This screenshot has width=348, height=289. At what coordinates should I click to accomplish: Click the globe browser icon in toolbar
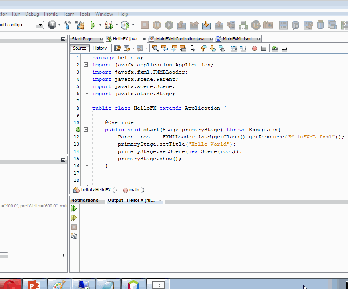coord(52,25)
